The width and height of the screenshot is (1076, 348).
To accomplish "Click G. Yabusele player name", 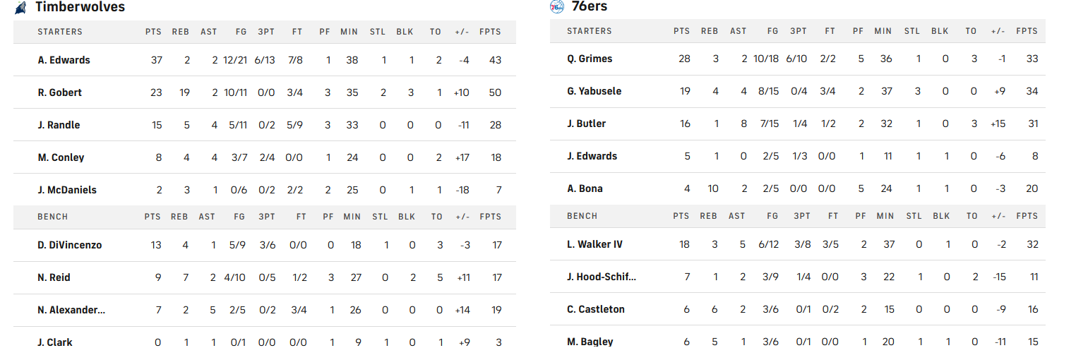I will tap(594, 91).
